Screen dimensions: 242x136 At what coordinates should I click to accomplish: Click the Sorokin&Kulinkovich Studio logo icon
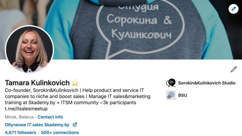click(171, 83)
